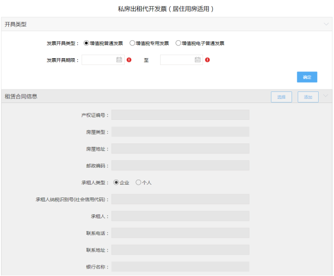This screenshot has height=276, width=334.
Task: Open calendar picker for invoice start date
Action: (x=119, y=60)
